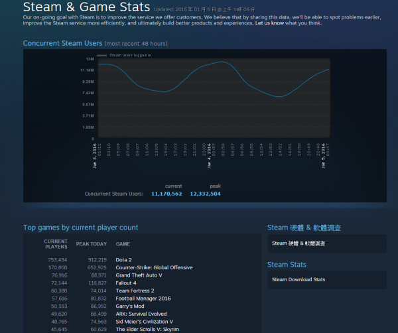Click the CURRENT PLAYERS column header

point(56,244)
